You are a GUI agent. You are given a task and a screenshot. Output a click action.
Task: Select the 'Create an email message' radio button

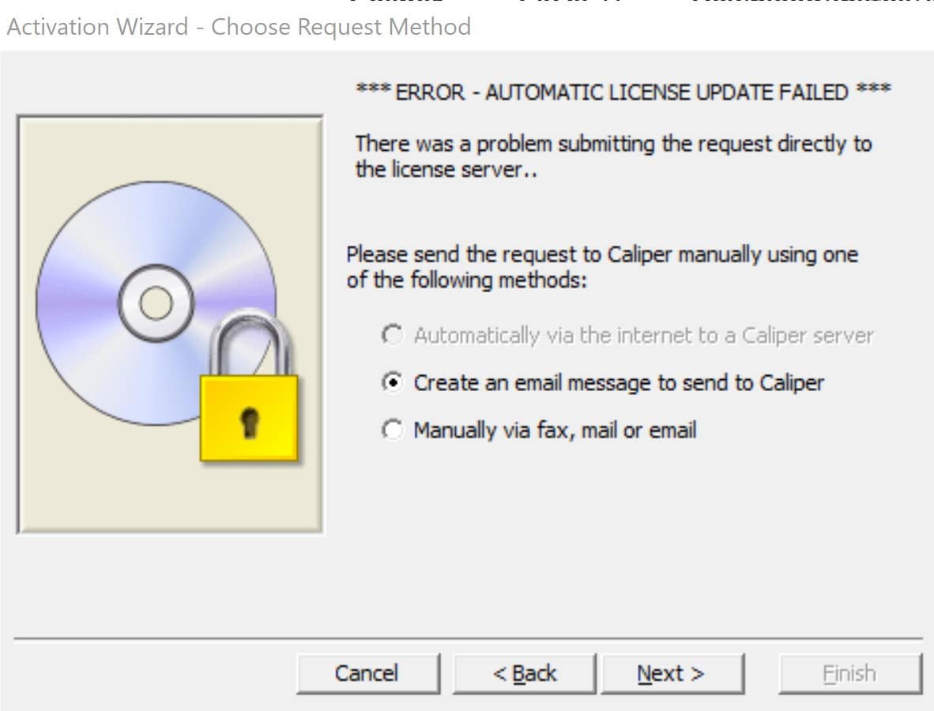point(392,383)
